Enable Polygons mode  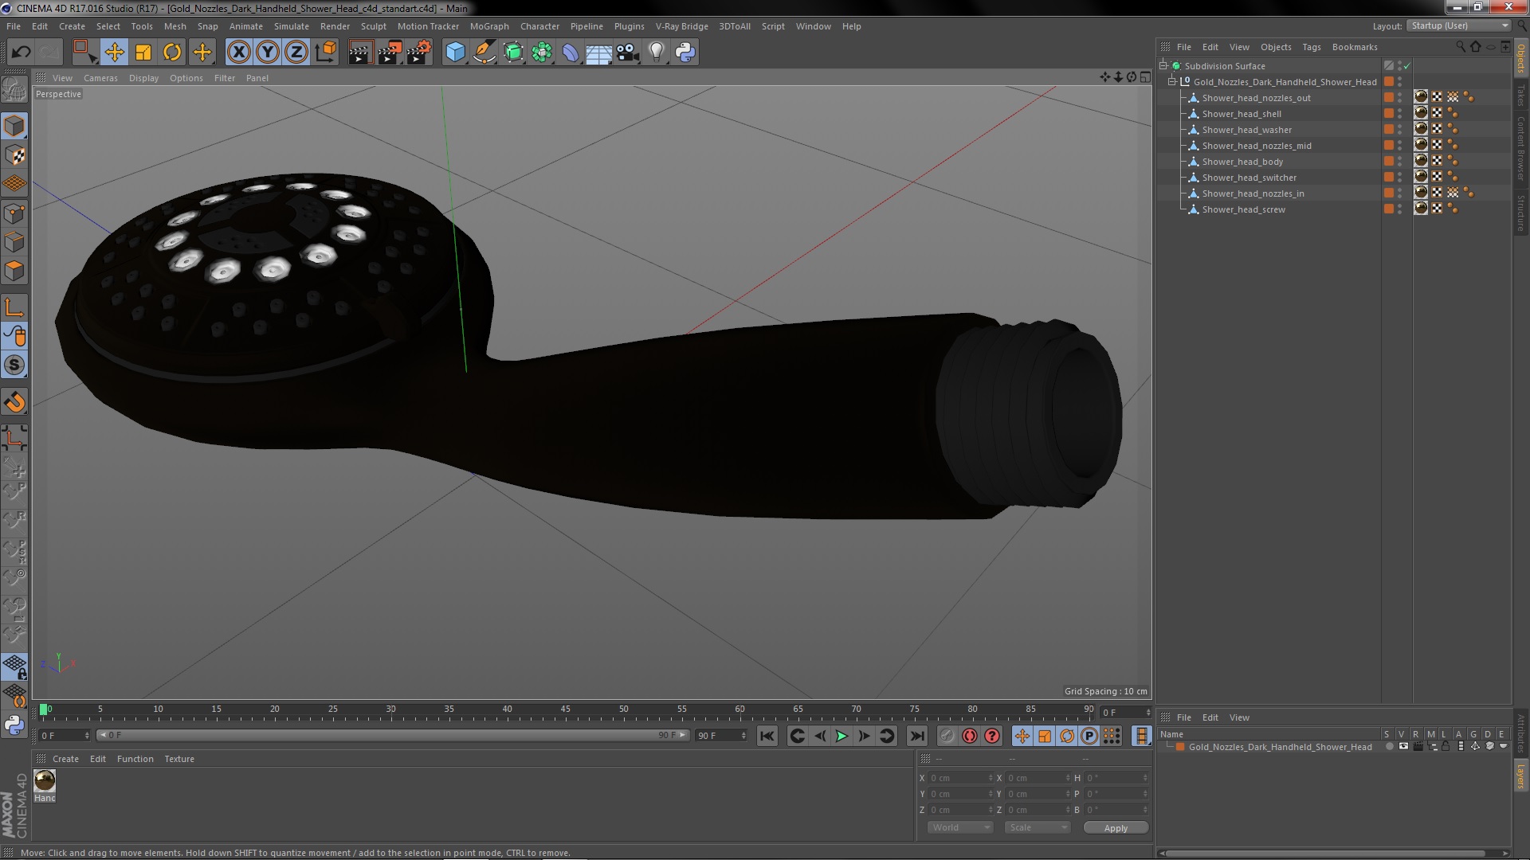14,271
